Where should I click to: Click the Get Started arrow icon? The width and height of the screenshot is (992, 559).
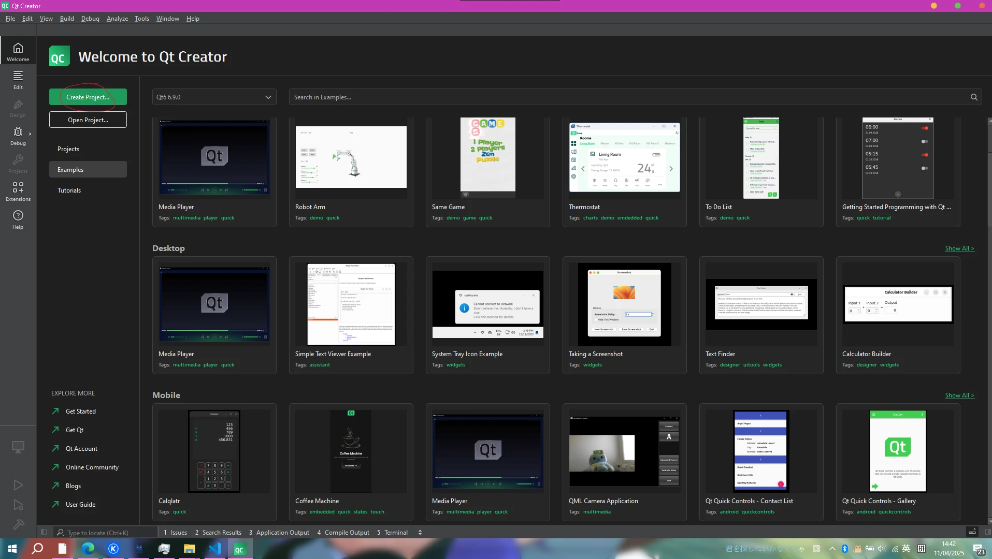(x=55, y=411)
